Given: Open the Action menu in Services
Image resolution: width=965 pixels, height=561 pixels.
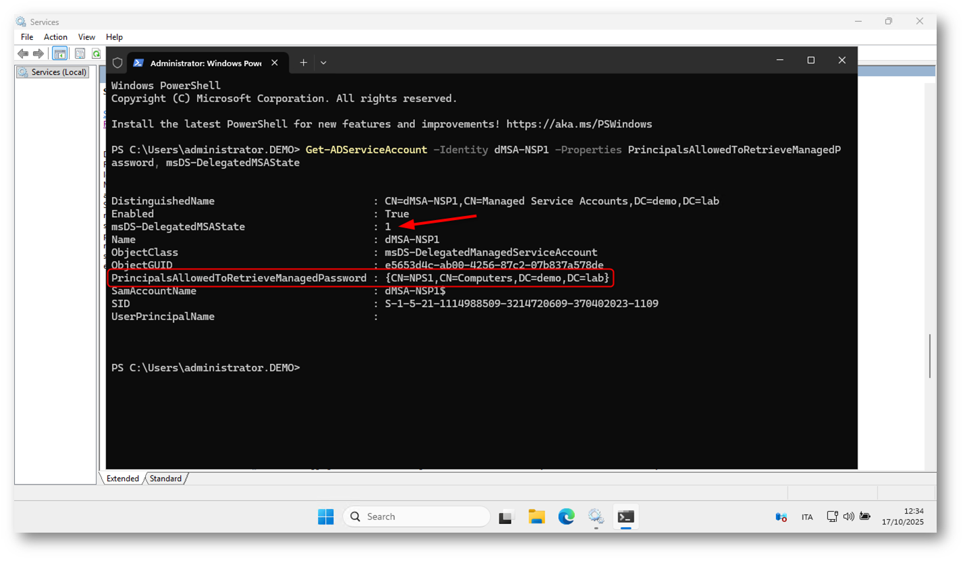Looking at the screenshot, I should pos(56,37).
